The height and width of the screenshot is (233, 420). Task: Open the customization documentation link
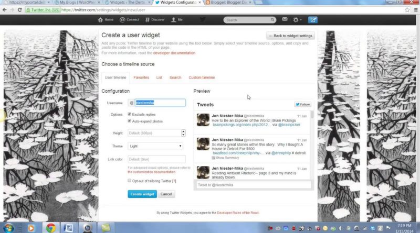coord(152,172)
